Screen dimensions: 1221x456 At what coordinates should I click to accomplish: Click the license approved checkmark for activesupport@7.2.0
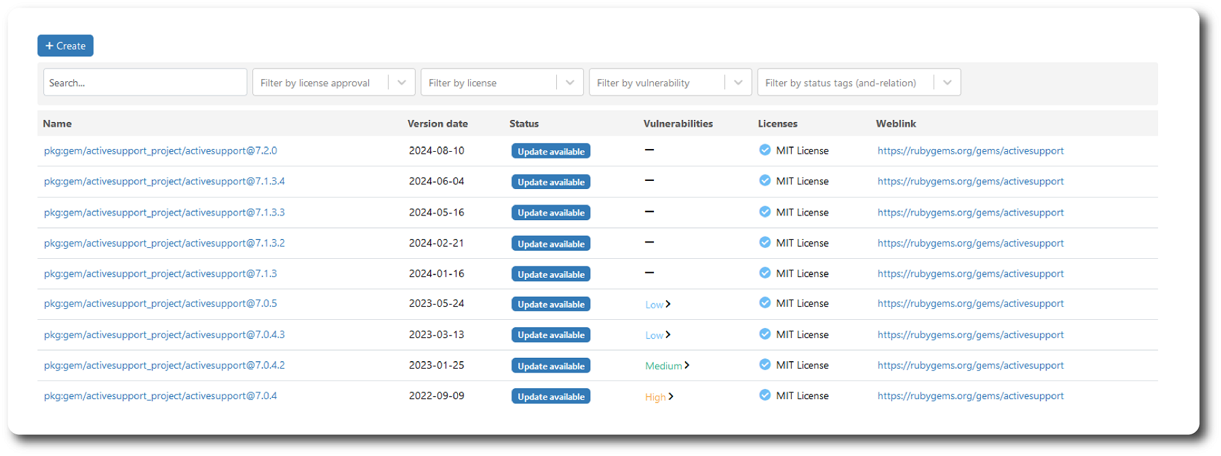pos(764,150)
